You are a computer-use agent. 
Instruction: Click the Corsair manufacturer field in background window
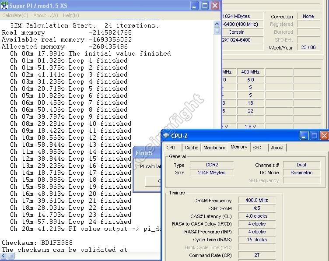tap(242, 32)
